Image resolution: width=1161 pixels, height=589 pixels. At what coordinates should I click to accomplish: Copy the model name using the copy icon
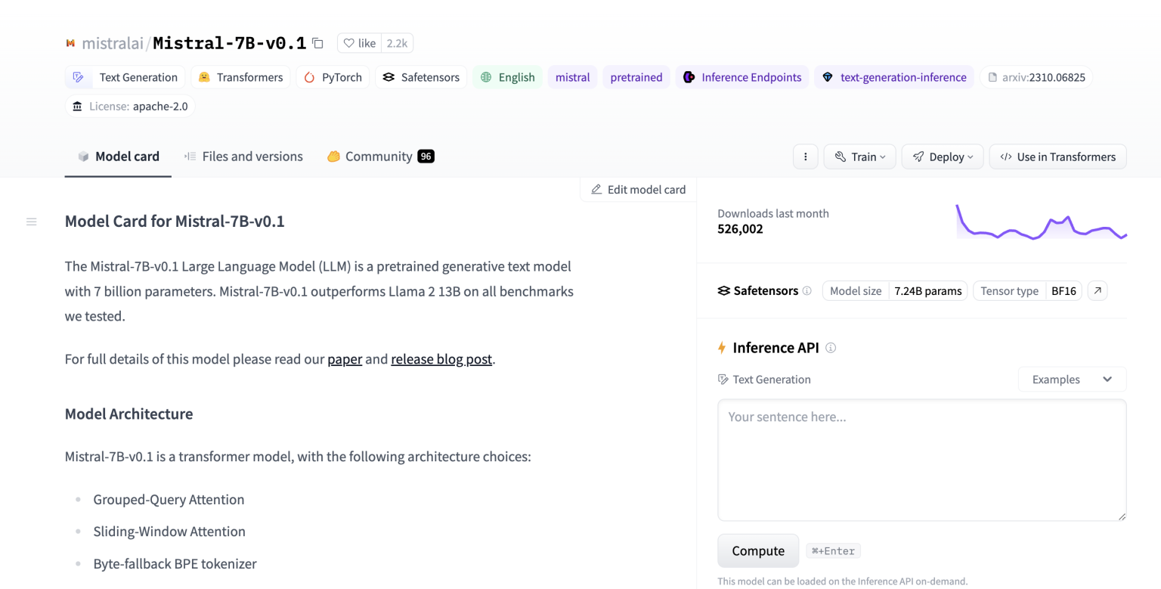click(x=317, y=43)
